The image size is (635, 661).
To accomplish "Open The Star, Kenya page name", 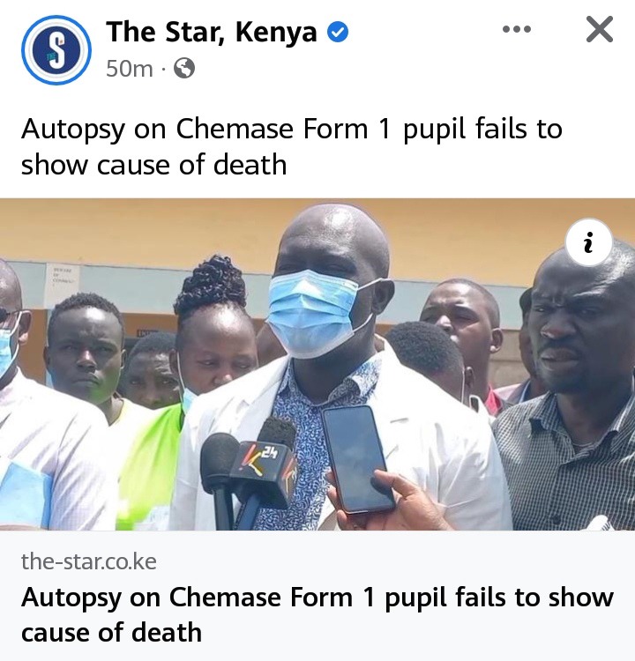I will click(x=212, y=32).
